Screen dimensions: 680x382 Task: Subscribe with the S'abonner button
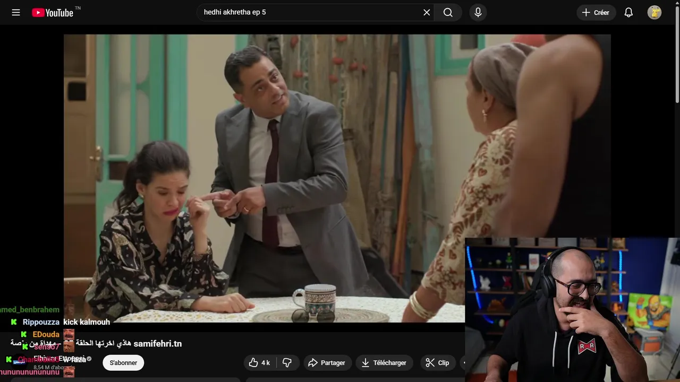pyautogui.click(x=123, y=363)
